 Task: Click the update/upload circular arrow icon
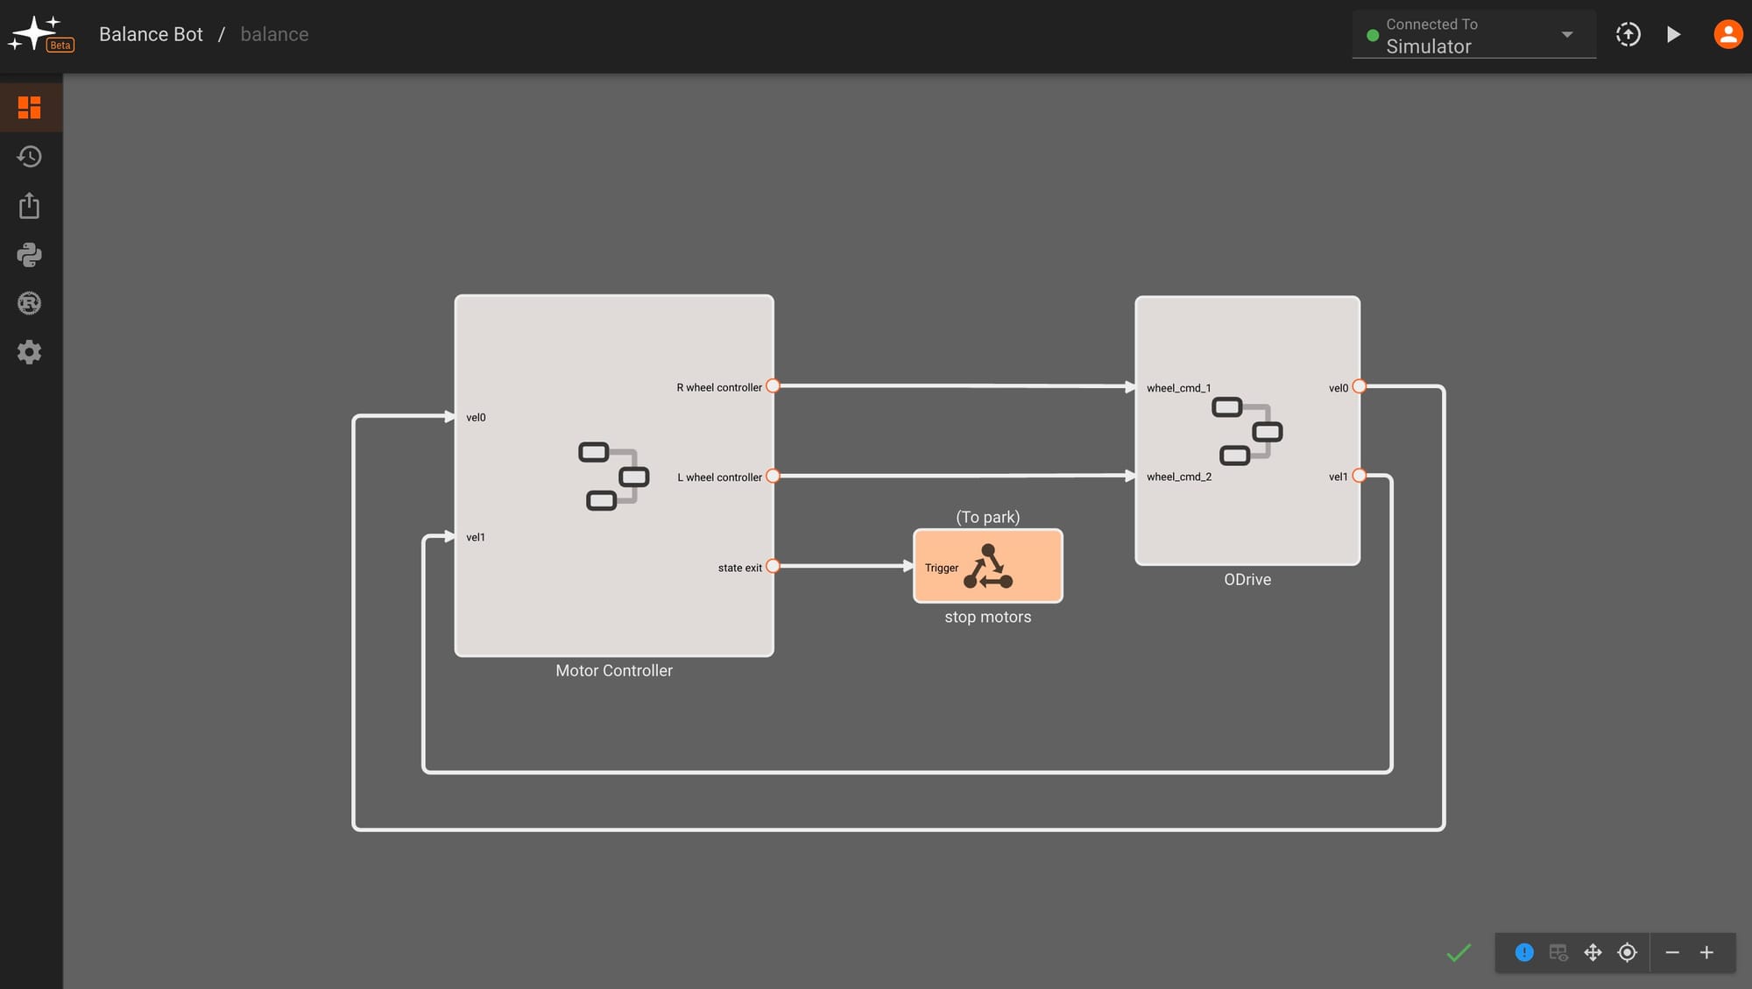pos(1628,34)
